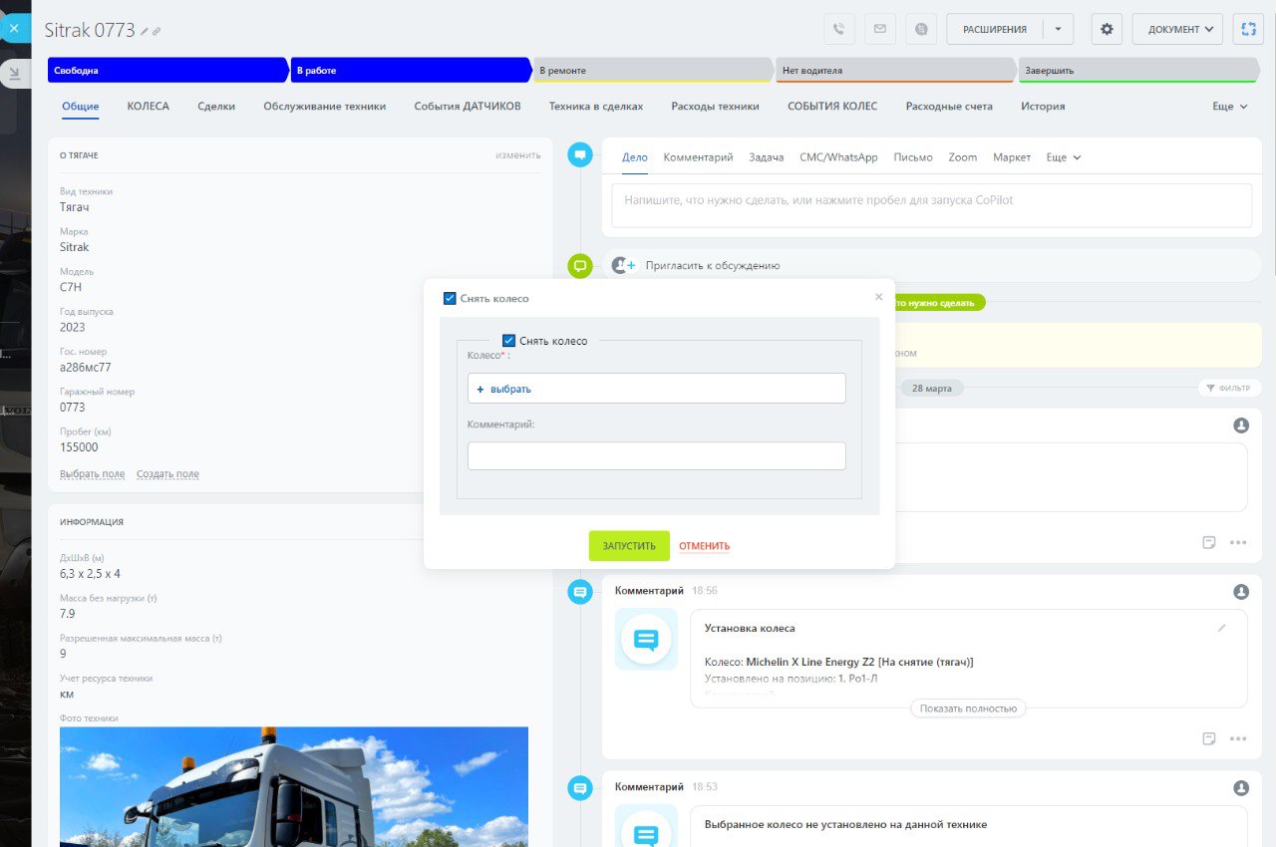Click the note icon under the 28 марта entry
Image resolution: width=1276 pixels, height=847 pixels.
[1209, 543]
